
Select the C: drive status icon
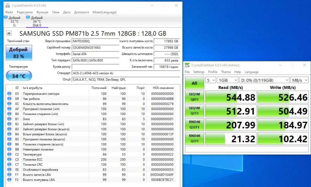(x=6, y=17)
